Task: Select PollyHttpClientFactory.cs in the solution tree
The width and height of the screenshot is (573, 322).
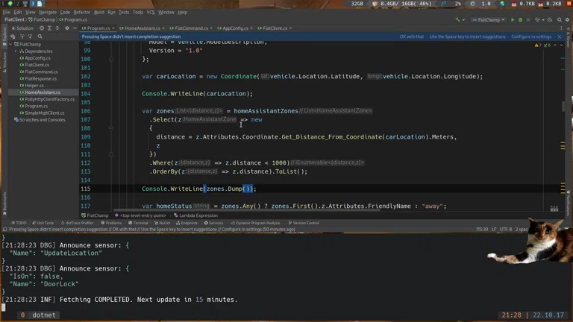Action: pyautogui.click(x=49, y=99)
